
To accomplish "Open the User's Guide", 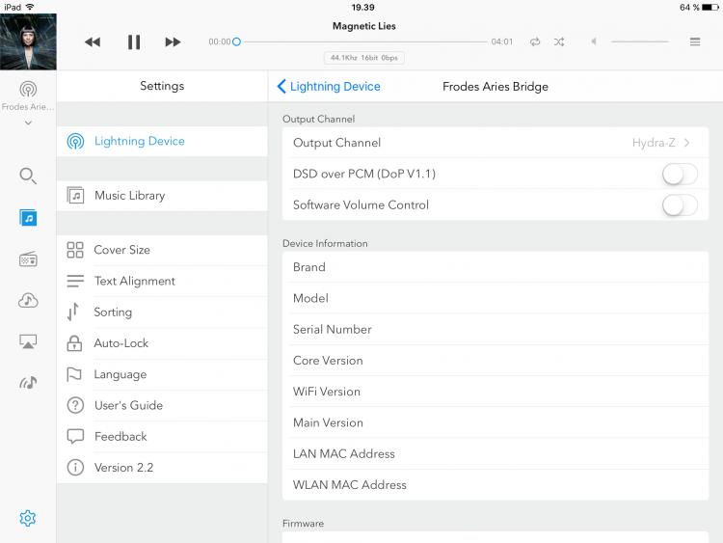I will point(162,405).
